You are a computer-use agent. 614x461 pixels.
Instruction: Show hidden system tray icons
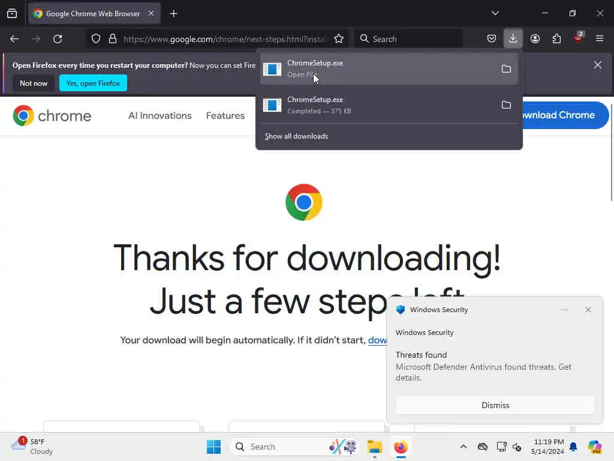point(463,447)
